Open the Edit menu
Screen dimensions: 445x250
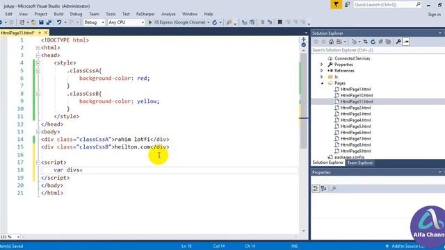pyautogui.click(x=9, y=14)
